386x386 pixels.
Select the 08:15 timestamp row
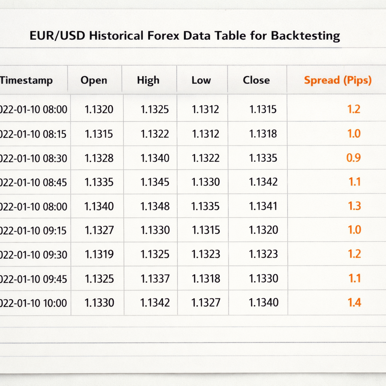[x=193, y=134]
